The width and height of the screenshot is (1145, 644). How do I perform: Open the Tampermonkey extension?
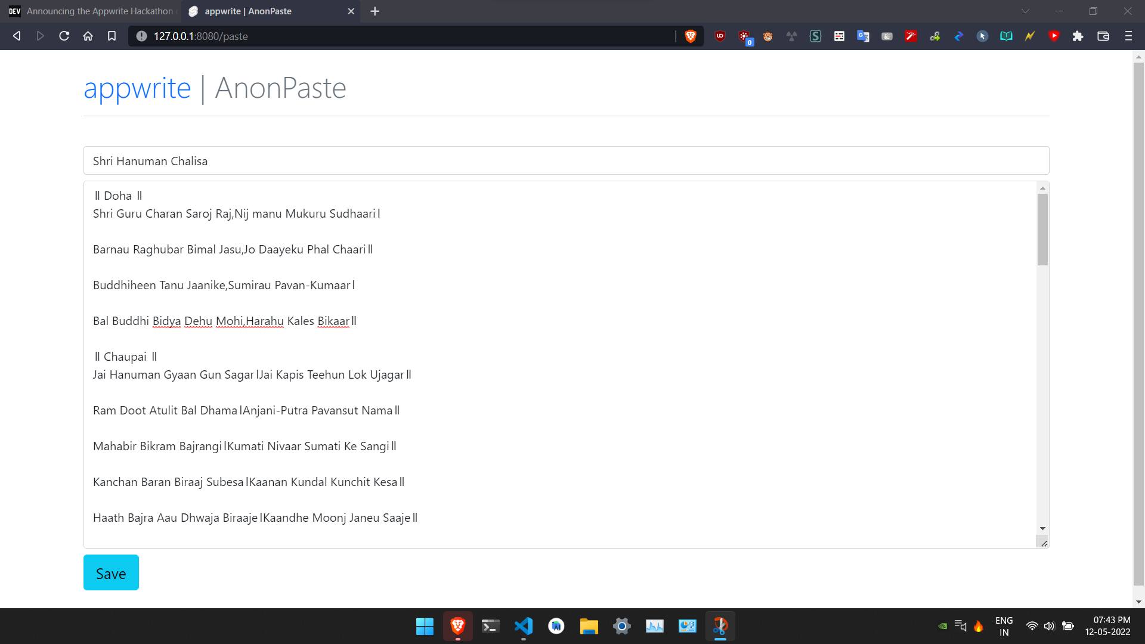pos(768,36)
